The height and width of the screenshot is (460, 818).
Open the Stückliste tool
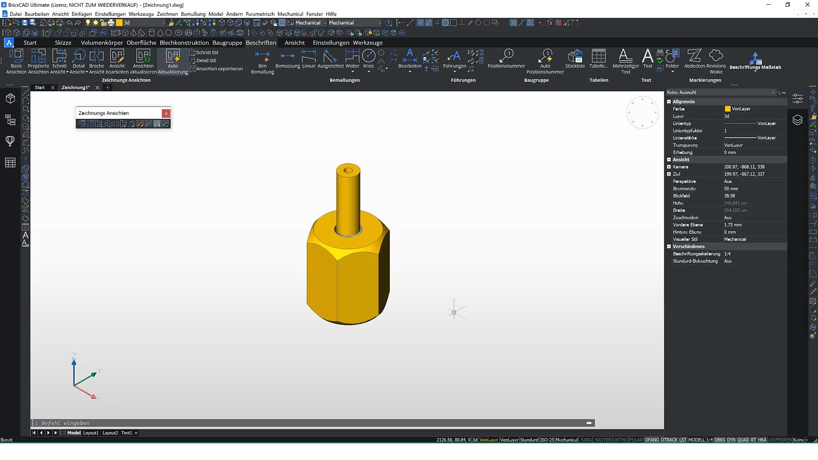[x=575, y=59]
